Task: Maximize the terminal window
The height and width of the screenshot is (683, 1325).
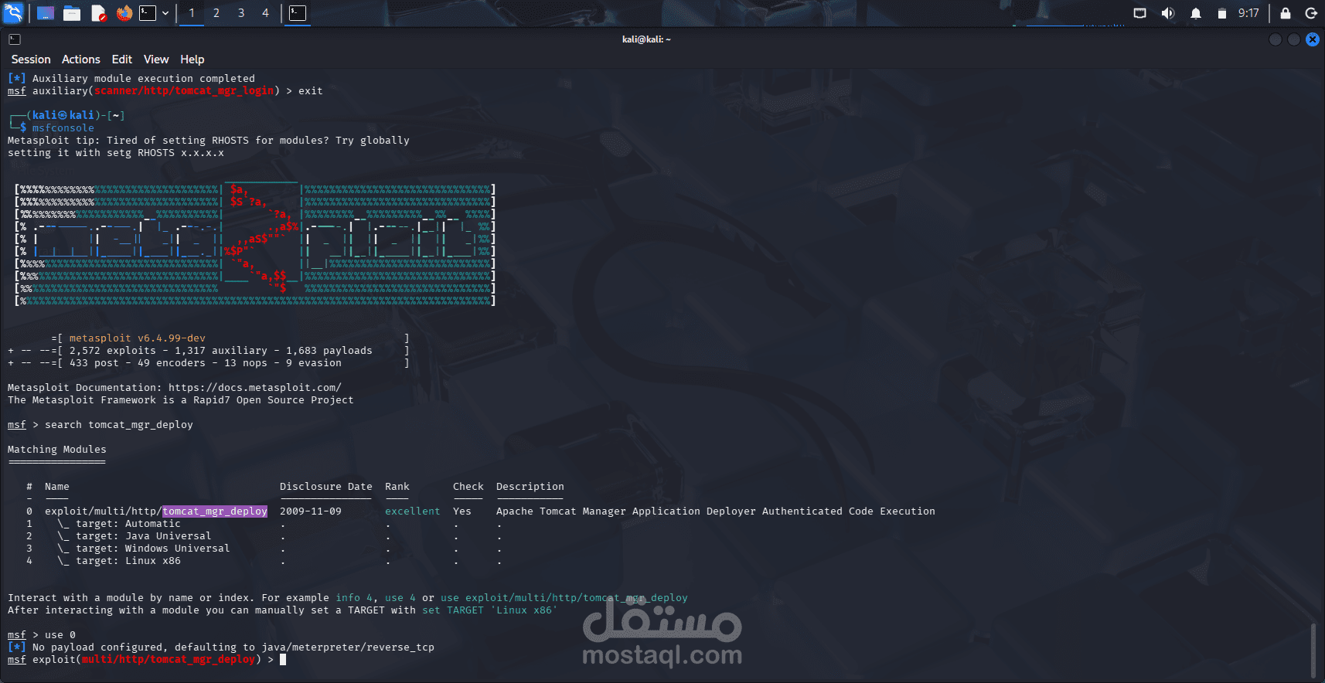Action: pyautogui.click(x=1294, y=39)
